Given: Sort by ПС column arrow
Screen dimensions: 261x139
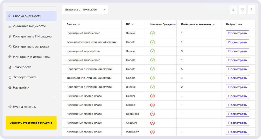Looking at the screenshot, I should point(133,24).
